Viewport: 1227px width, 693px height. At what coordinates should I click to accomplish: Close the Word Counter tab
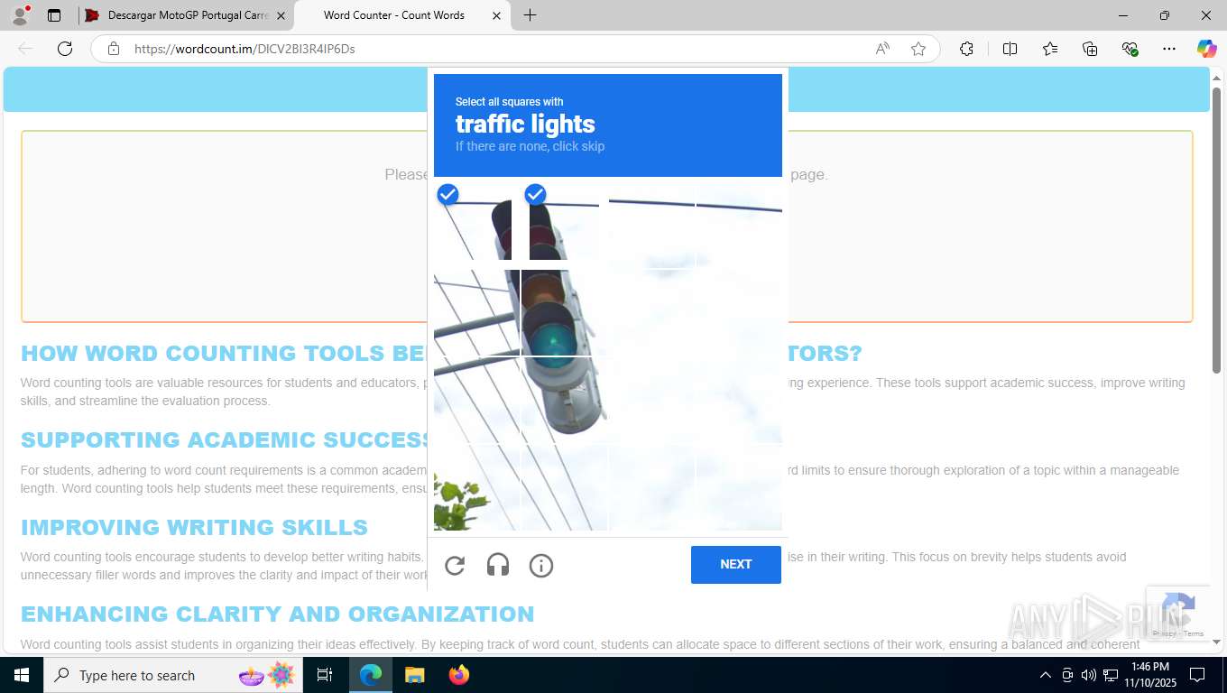(496, 15)
